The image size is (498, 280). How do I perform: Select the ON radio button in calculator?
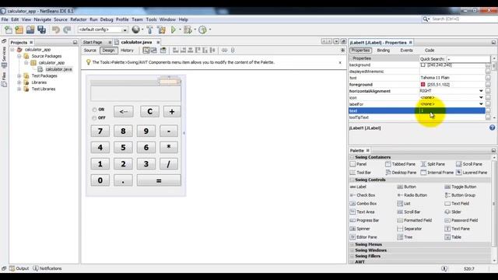(x=94, y=110)
